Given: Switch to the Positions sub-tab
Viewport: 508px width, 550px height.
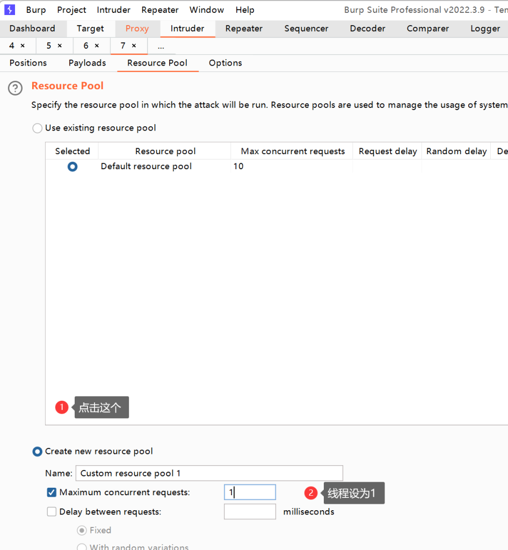Looking at the screenshot, I should pyautogui.click(x=28, y=63).
